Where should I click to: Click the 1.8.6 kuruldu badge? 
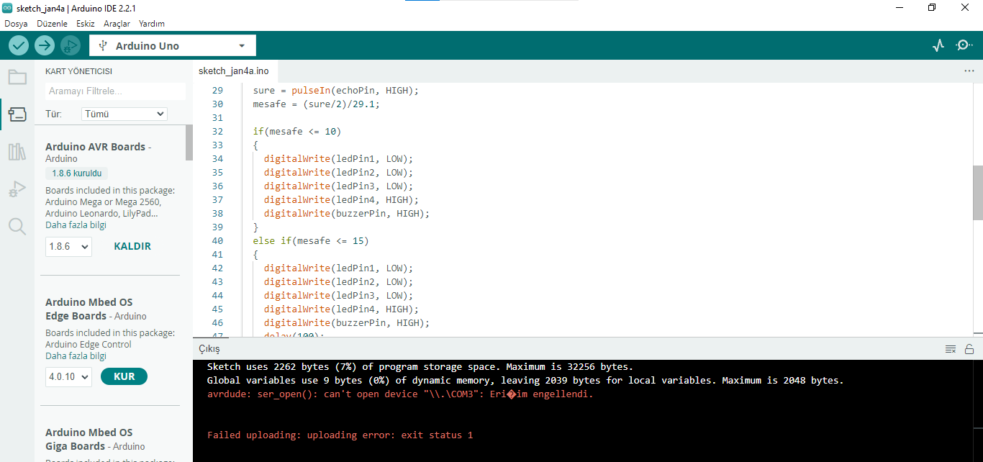(76, 173)
